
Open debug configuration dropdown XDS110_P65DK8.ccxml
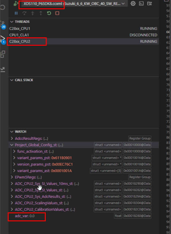[x=74, y=4]
